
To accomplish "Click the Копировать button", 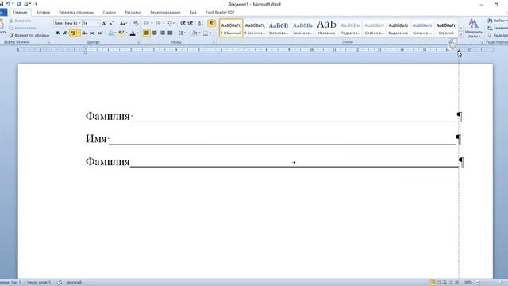I will click(x=23, y=28).
